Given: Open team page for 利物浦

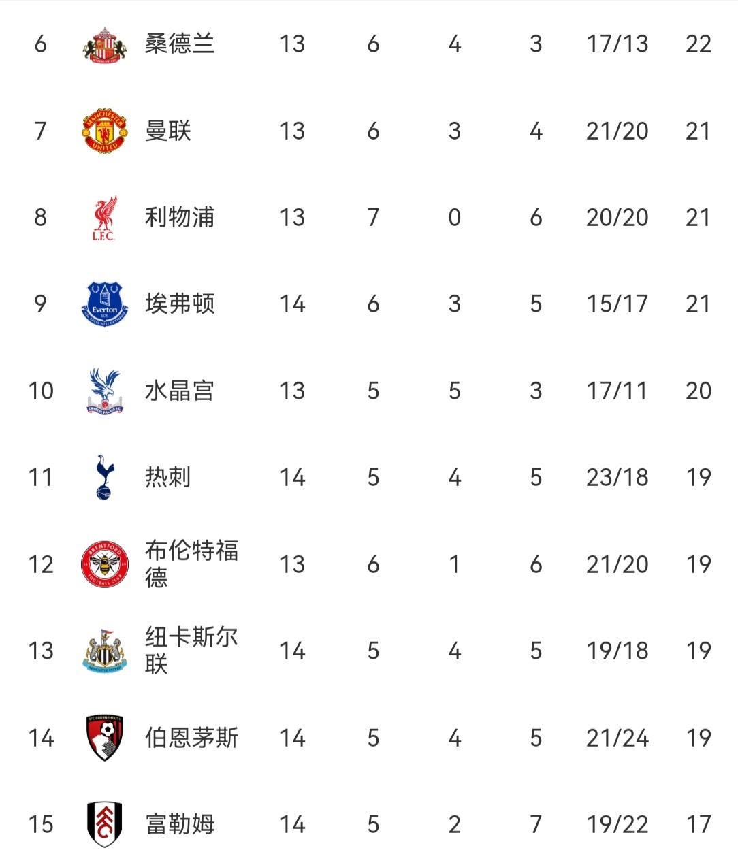Looking at the screenshot, I should [x=180, y=218].
